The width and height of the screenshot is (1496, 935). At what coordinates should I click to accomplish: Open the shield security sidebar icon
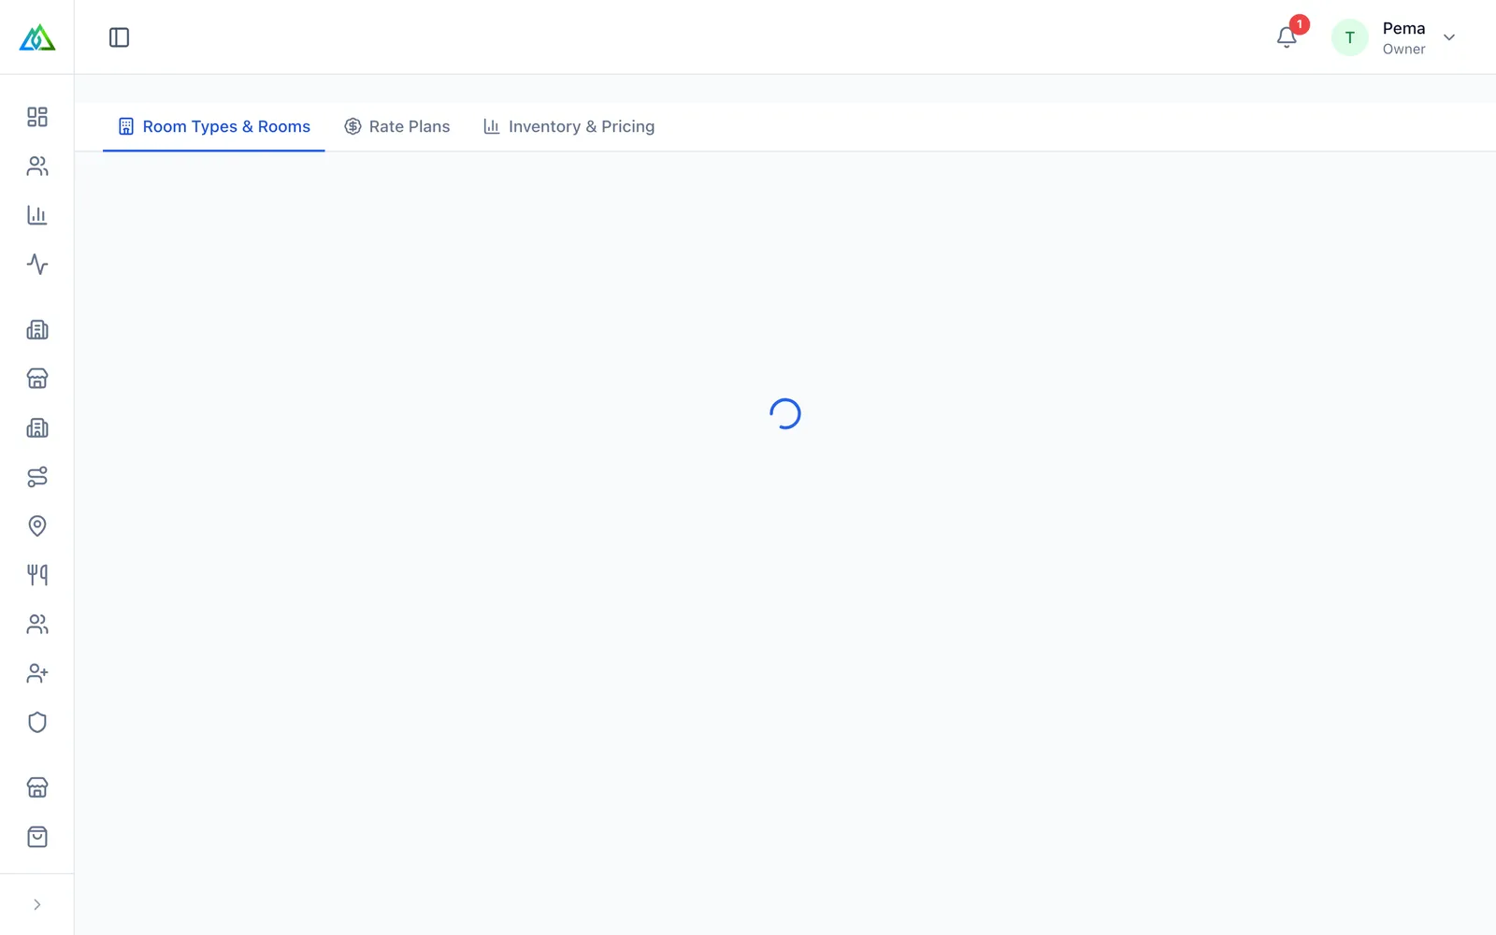coord(37,722)
